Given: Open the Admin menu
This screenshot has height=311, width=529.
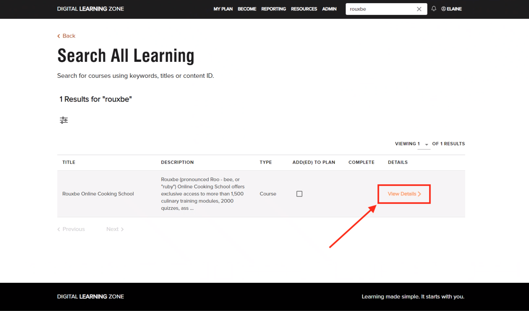Looking at the screenshot, I should click(329, 9).
